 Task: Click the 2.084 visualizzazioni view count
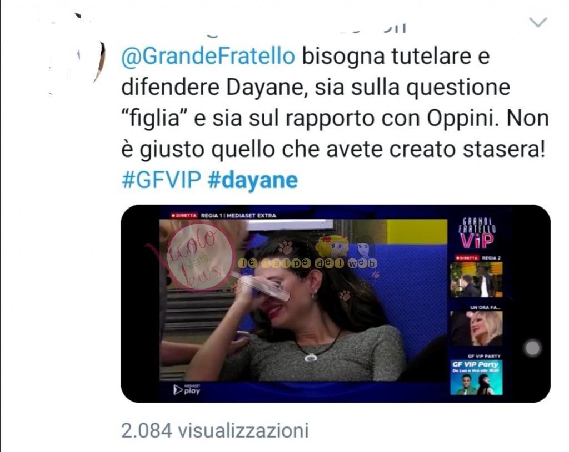click(215, 430)
